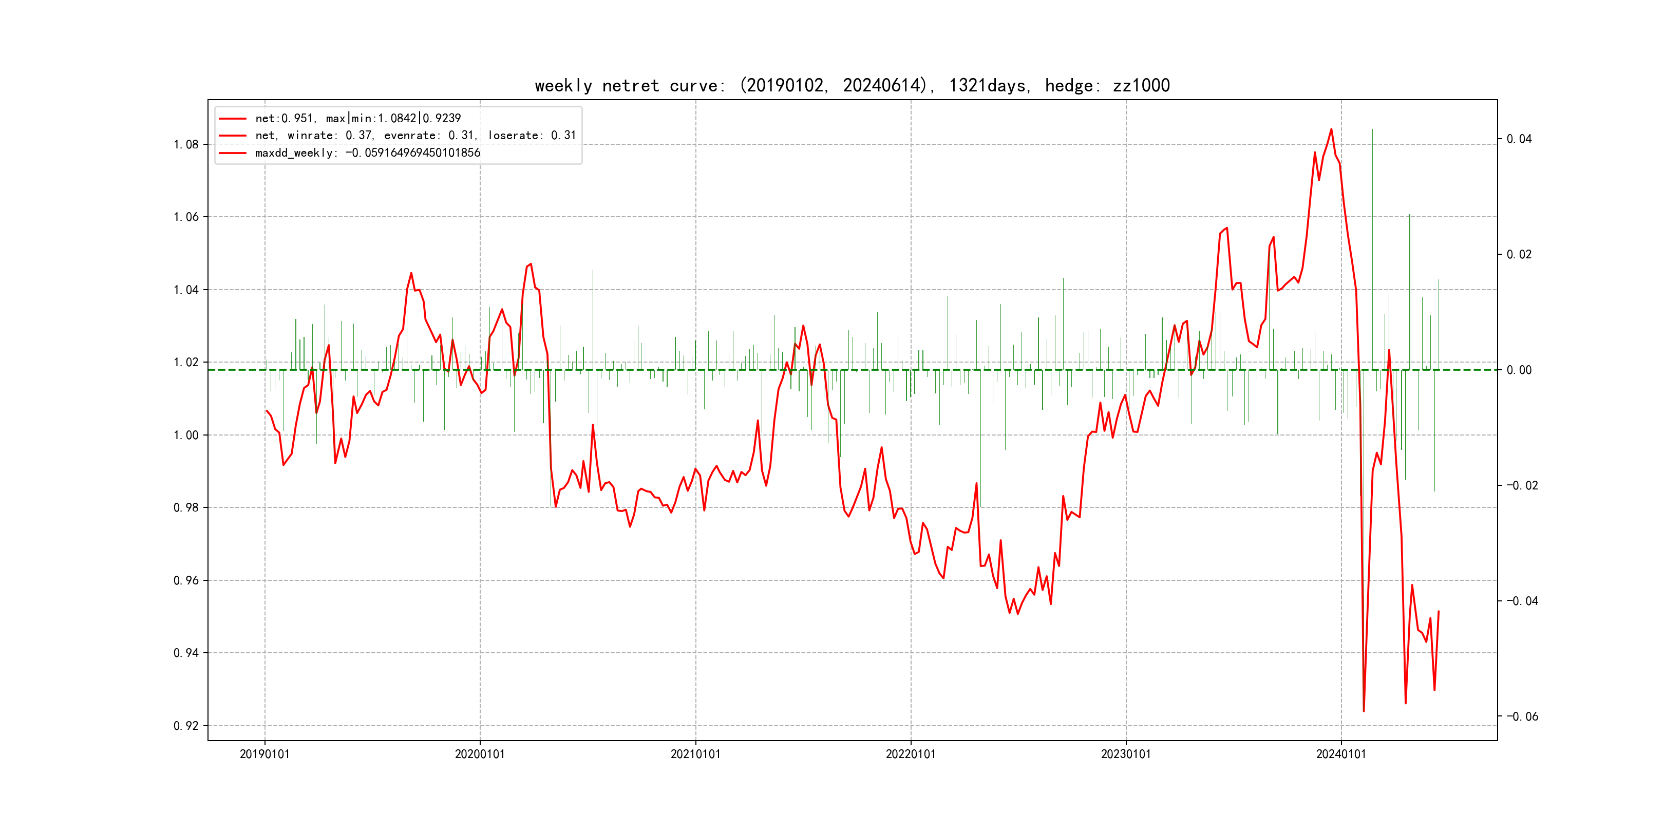Click the -0.06 right axis tick label
This screenshot has height=832, width=1664.
(x=1522, y=716)
